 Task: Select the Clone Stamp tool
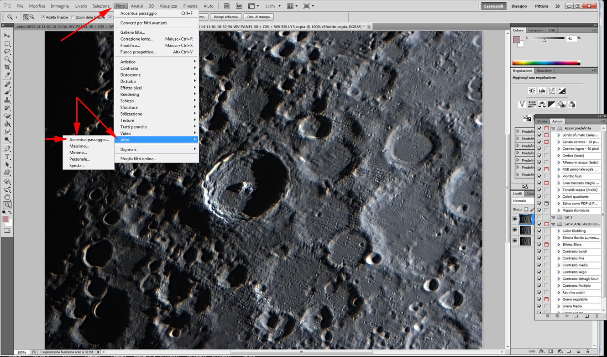[x=7, y=100]
